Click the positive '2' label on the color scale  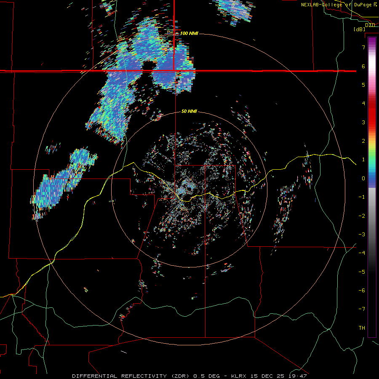pyautogui.click(x=363, y=141)
